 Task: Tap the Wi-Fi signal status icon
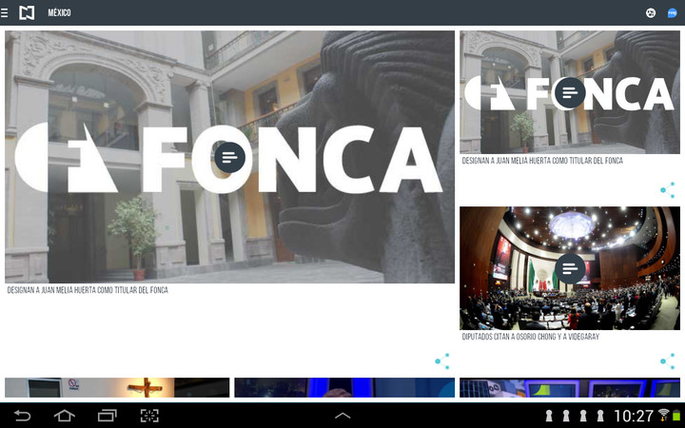[663, 415]
